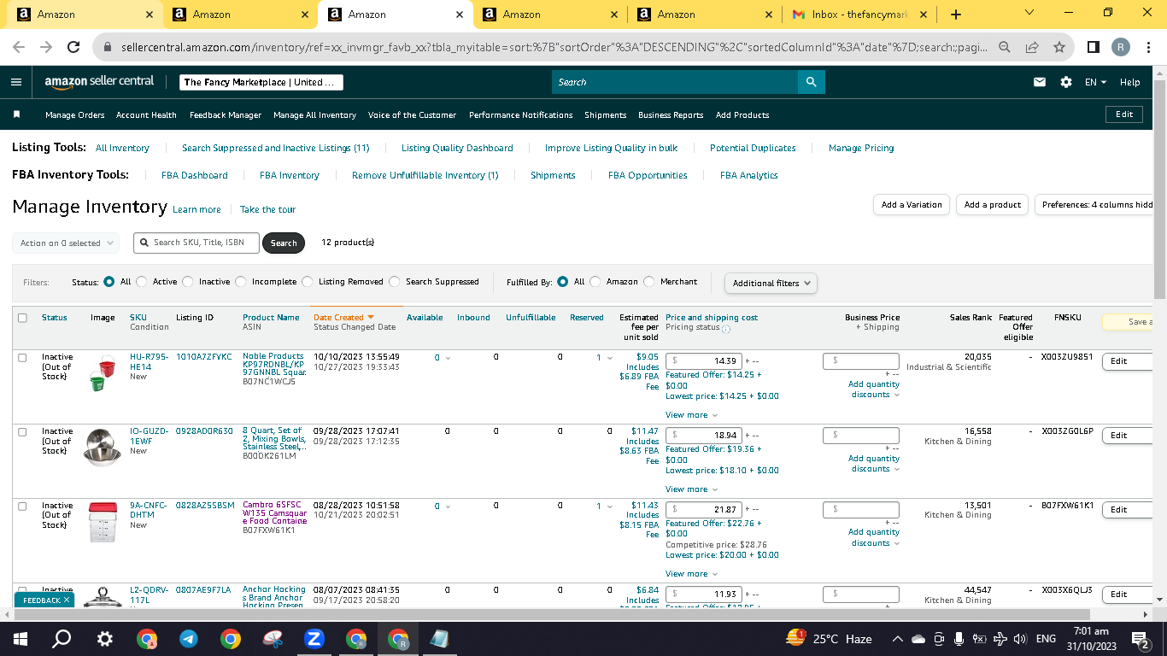Switch to the Gmail Inbox browser tab
This screenshot has width=1167, height=656.
point(860,15)
